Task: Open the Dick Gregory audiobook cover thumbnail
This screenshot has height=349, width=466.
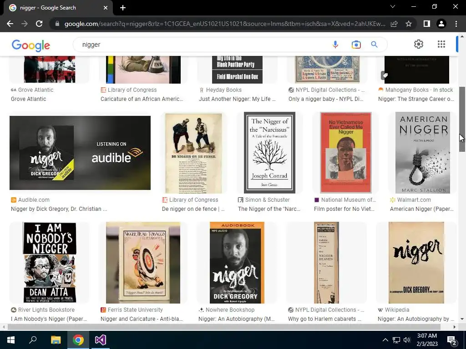Action: coord(237,263)
